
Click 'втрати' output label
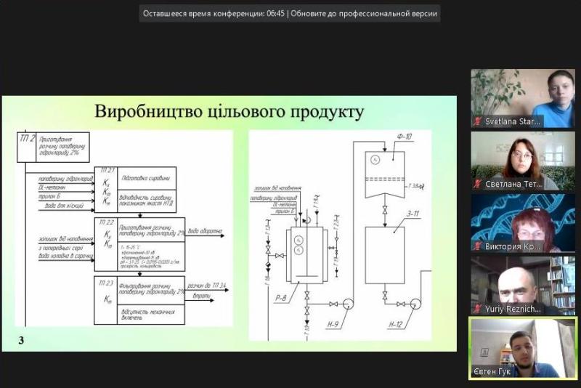[x=202, y=296]
